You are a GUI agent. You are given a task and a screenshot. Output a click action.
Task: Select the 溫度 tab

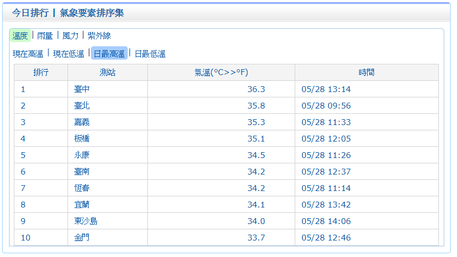click(20, 36)
